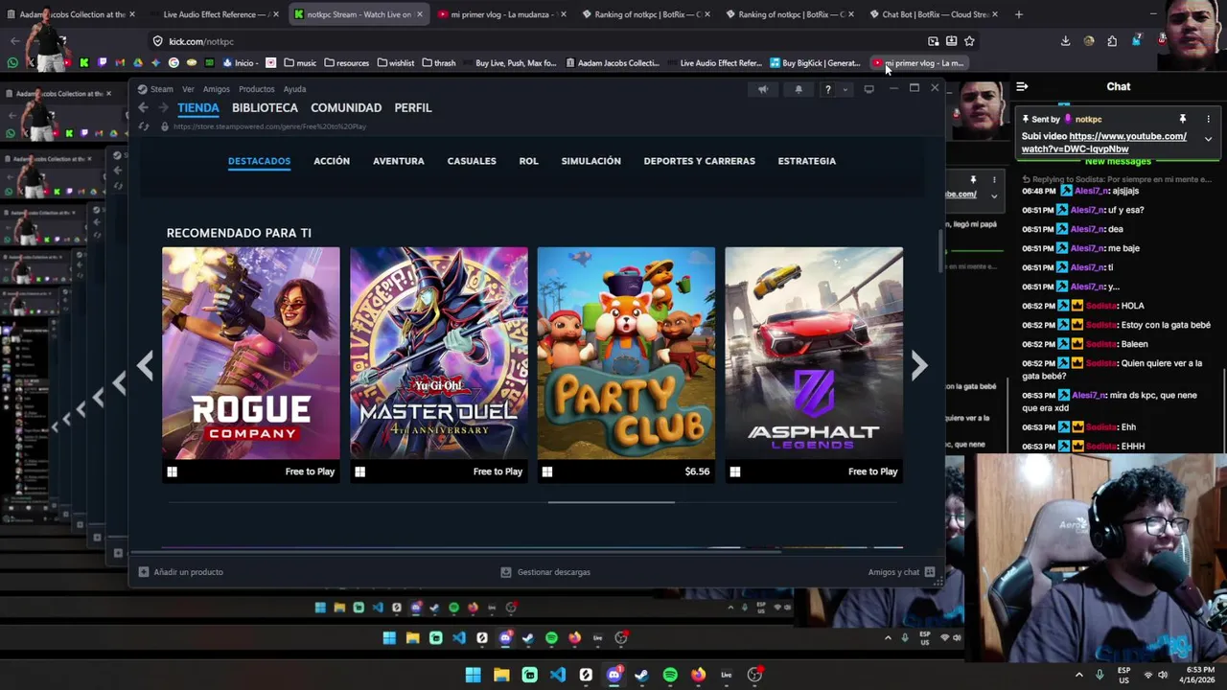Select the CASUALES category tab
Viewport: 1227px width, 690px height.
[x=472, y=161]
